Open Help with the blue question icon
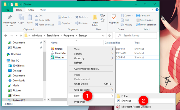Image resolution: width=180 pixels, height=110 pixels. 157,10
